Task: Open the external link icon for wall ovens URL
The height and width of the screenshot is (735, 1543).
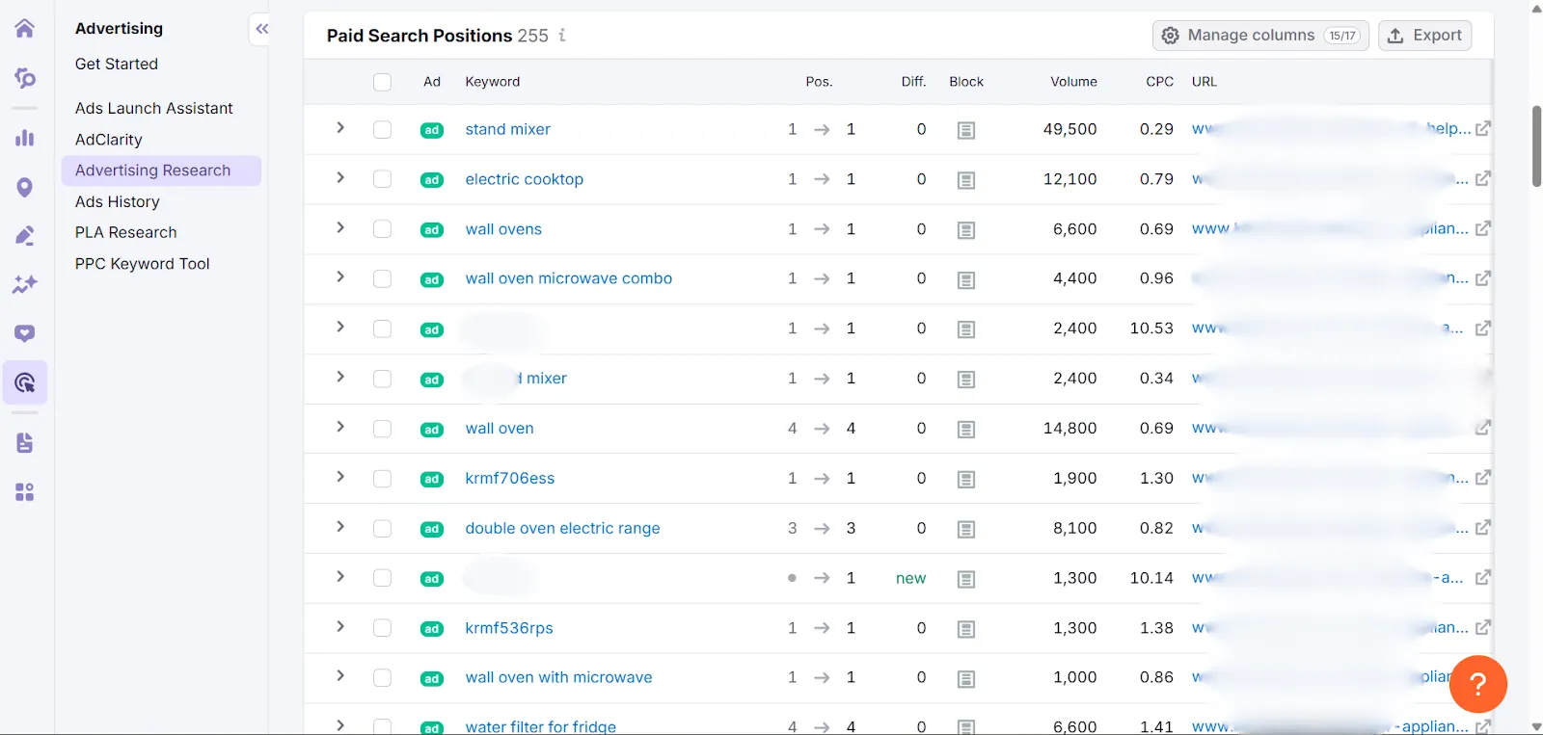Action: 1483,229
